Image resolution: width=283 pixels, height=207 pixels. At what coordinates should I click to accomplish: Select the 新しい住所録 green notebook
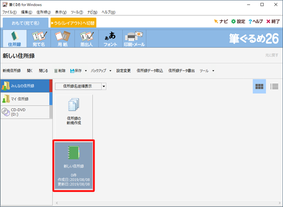click(x=74, y=166)
